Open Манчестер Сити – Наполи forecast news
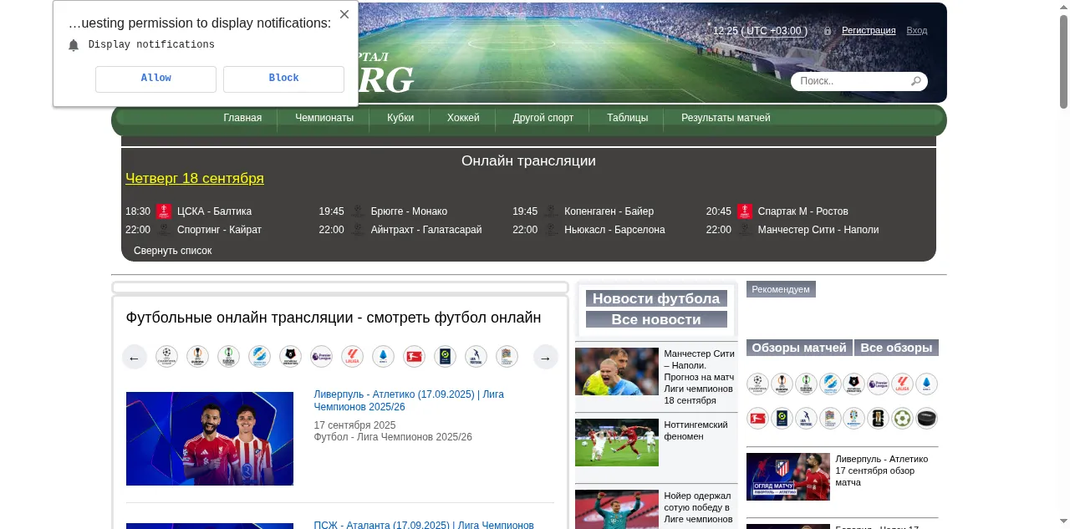 [x=700, y=377]
